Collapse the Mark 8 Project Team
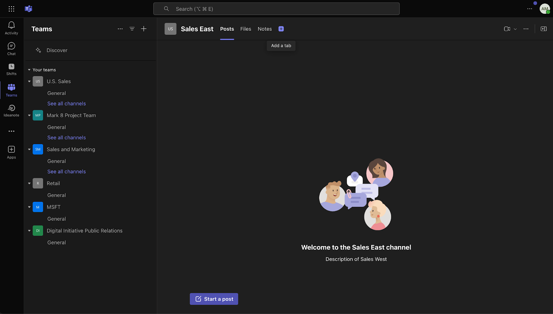Viewport: 553px width, 314px height. click(x=29, y=115)
